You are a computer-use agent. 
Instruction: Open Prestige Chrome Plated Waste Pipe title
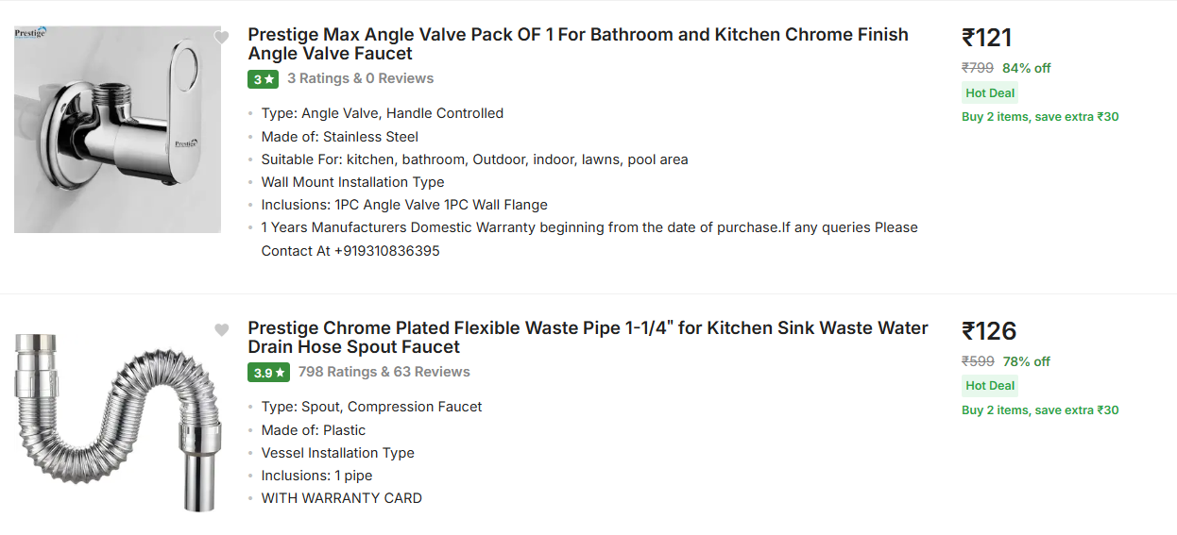coord(587,338)
